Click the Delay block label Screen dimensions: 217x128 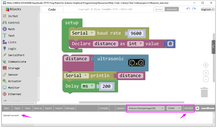point(72,86)
